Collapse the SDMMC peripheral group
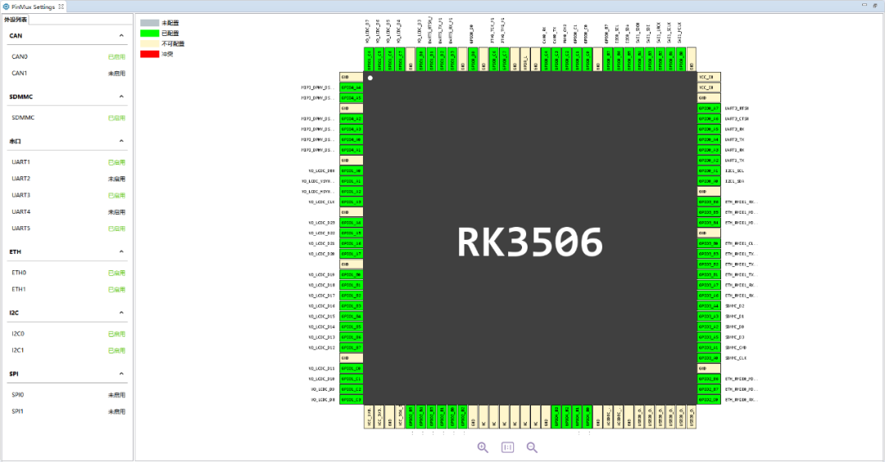Image resolution: width=885 pixels, height=462 pixels. point(121,97)
